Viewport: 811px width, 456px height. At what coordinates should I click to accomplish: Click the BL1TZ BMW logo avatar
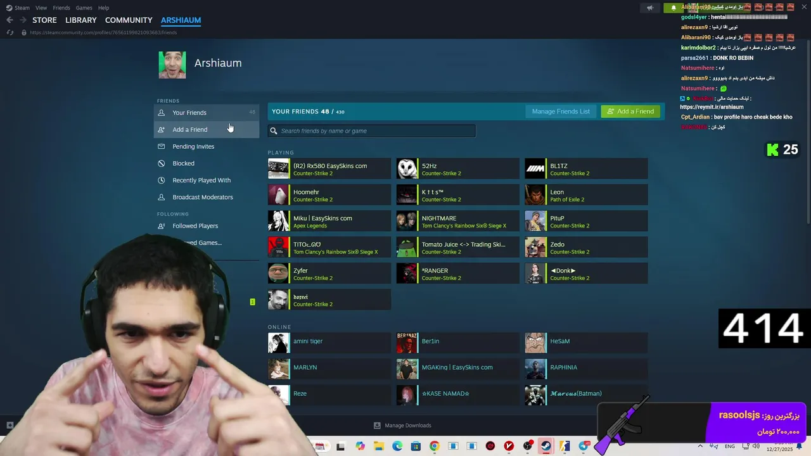tap(535, 169)
